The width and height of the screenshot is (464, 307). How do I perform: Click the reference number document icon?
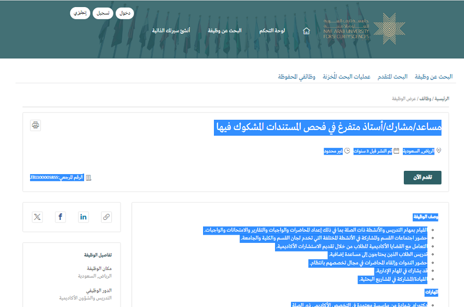click(x=88, y=177)
